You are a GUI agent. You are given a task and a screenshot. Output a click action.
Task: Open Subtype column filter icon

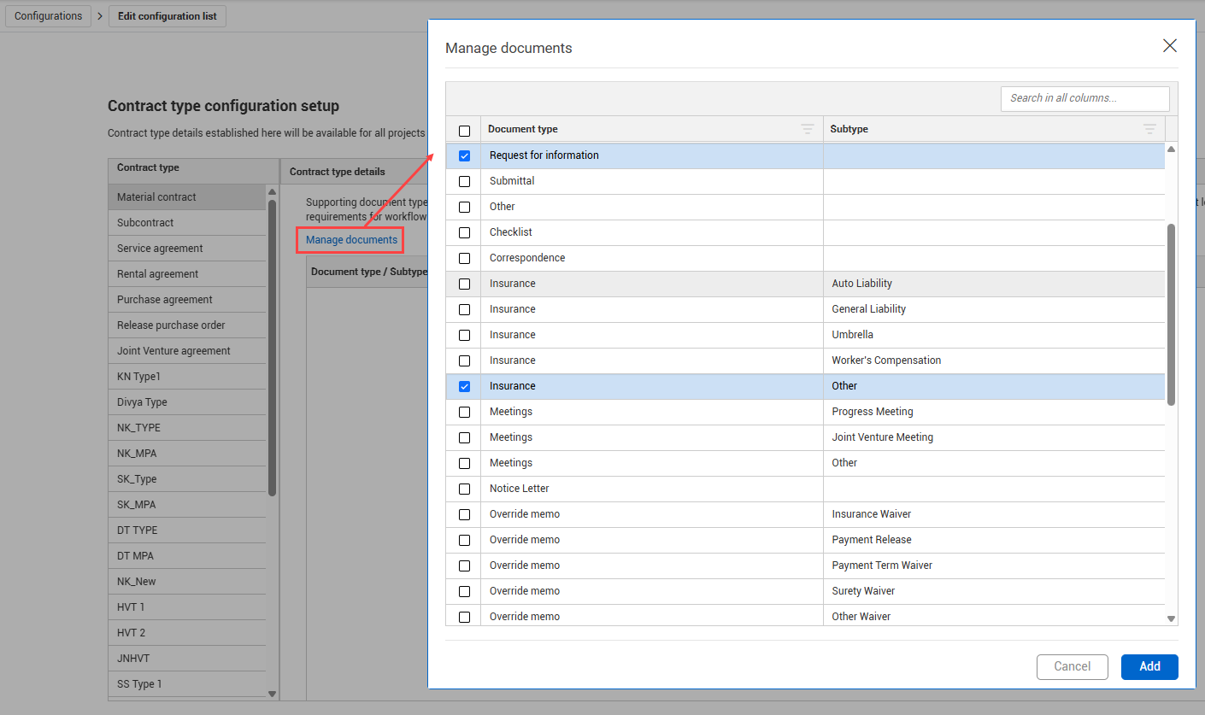pyautogui.click(x=1149, y=129)
